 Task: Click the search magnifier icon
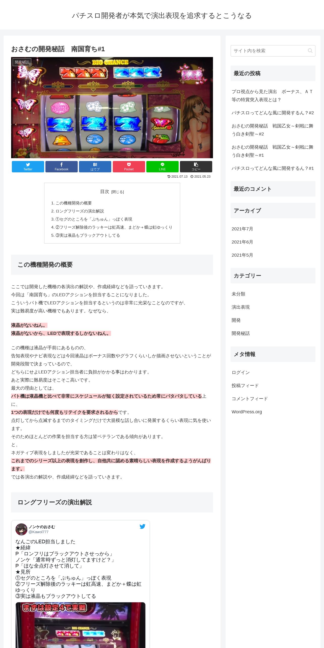pos(310,51)
